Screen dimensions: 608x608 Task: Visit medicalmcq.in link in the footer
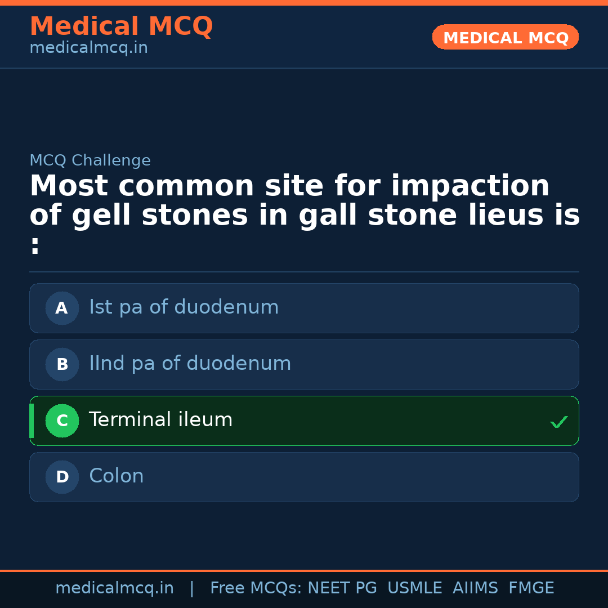(114, 588)
